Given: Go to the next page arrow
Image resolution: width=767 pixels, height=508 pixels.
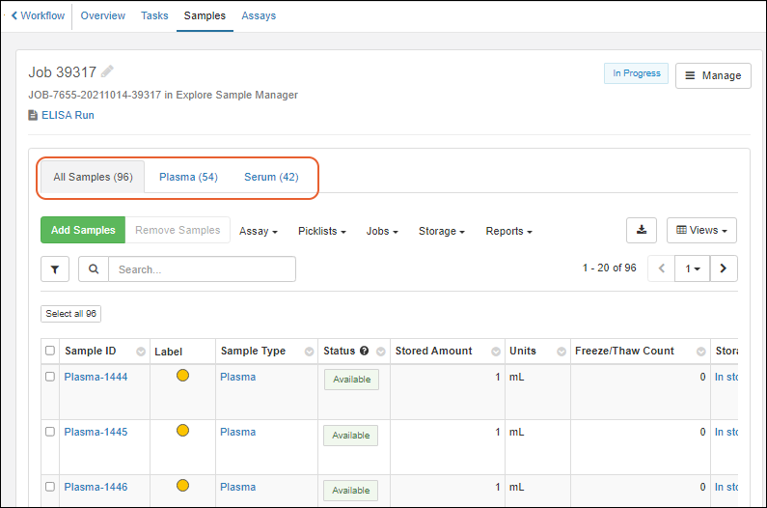Looking at the screenshot, I should point(724,268).
